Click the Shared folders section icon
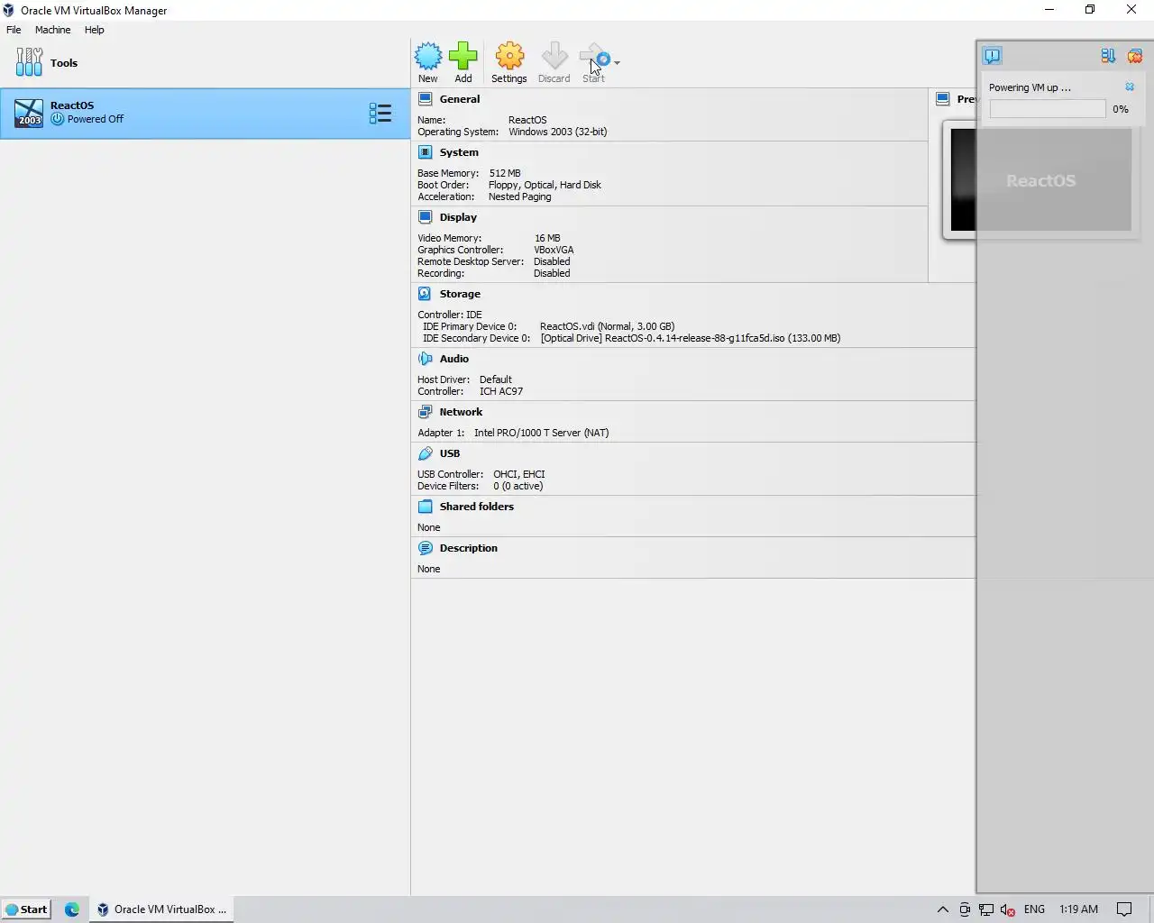1154x923 pixels. click(426, 507)
